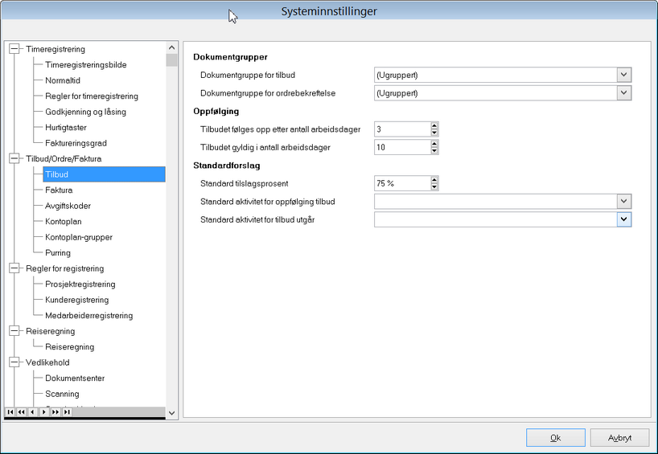Step back one record arrow
The height and width of the screenshot is (454, 658).
[33, 412]
